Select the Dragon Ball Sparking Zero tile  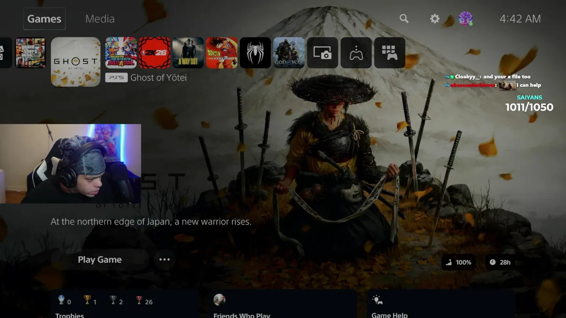tap(121, 53)
